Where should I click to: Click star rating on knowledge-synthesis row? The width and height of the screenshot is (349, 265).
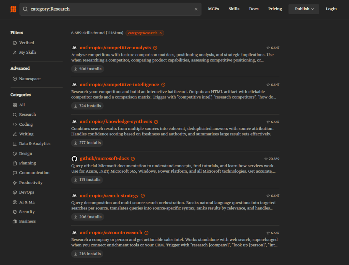273,122
